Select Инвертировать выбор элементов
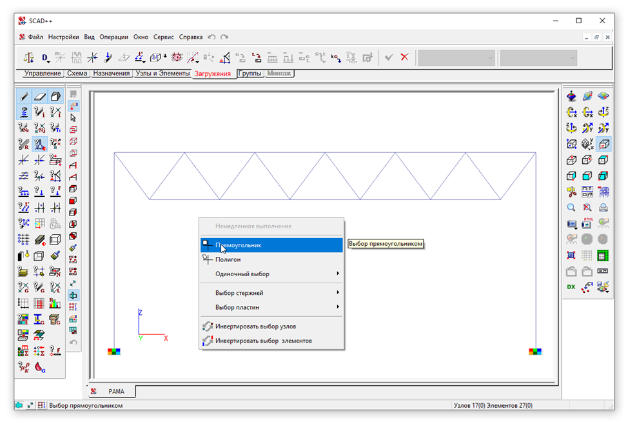This screenshot has height=422, width=628. tap(271, 341)
